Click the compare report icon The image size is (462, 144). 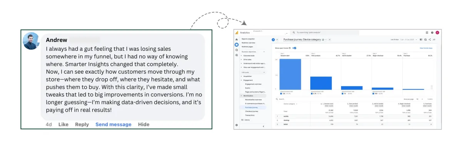point(421,40)
